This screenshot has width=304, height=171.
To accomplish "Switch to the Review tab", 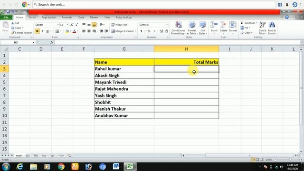I will tap(94, 18).
